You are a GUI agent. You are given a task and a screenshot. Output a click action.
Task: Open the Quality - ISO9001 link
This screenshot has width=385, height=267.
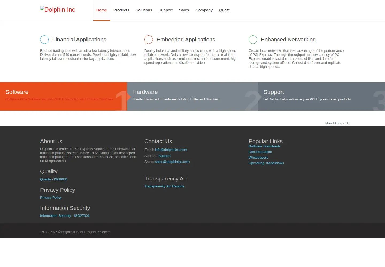click(x=54, y=179)
